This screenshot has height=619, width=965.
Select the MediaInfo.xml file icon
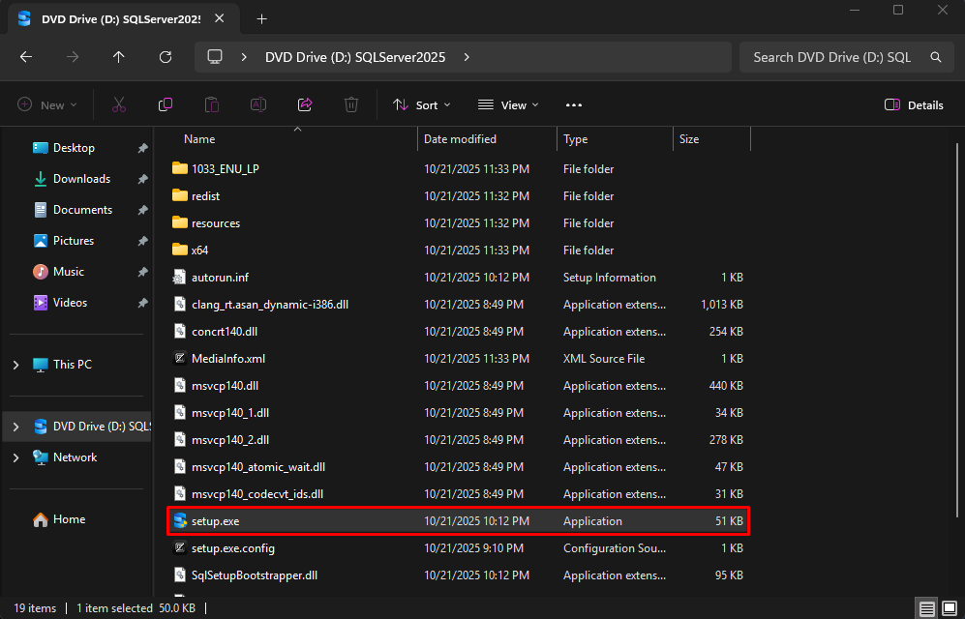coord(180,359)
